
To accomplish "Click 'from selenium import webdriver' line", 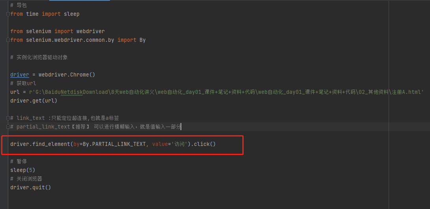I will pyautogui.click(x=57, y=31).
